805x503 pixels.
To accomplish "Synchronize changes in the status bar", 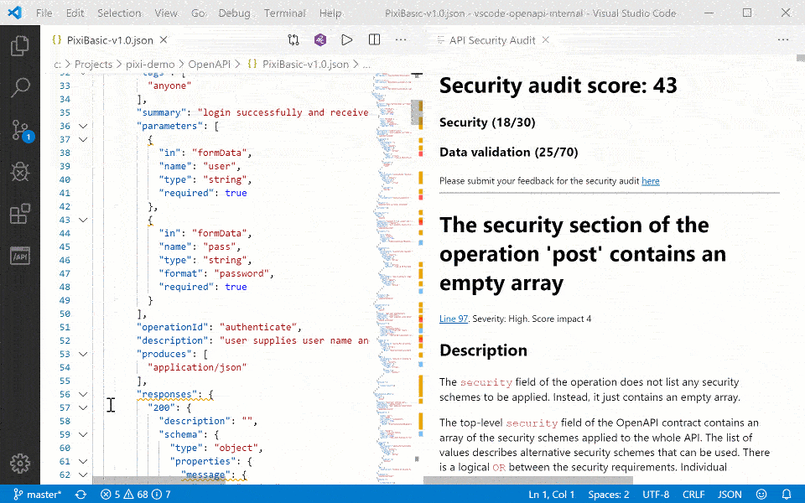I will (x=80, y=495).
